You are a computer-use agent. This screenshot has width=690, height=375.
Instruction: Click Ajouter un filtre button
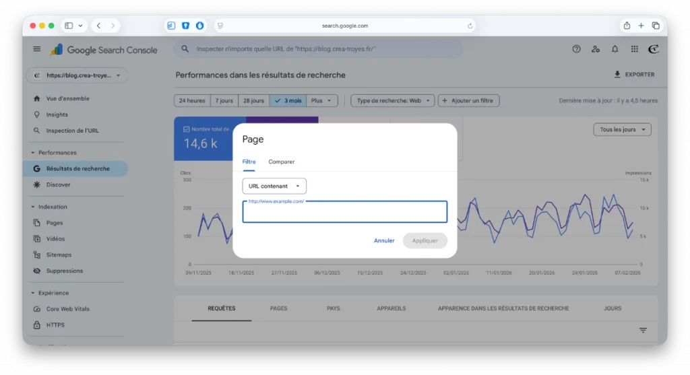(x=468, y=101)
